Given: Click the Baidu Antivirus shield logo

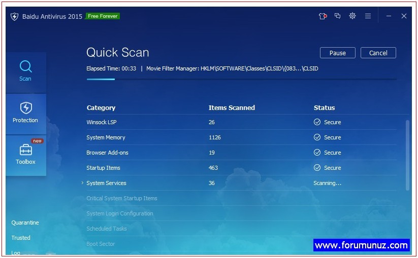Looking at the screenshot, I should 14,17.
